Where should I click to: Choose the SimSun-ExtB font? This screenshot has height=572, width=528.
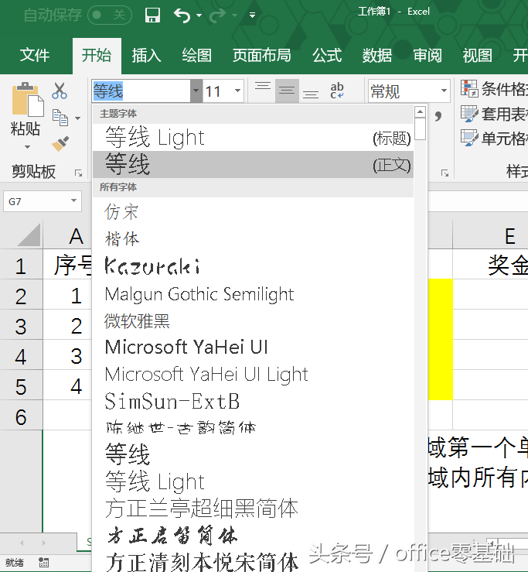coord(254,401)
